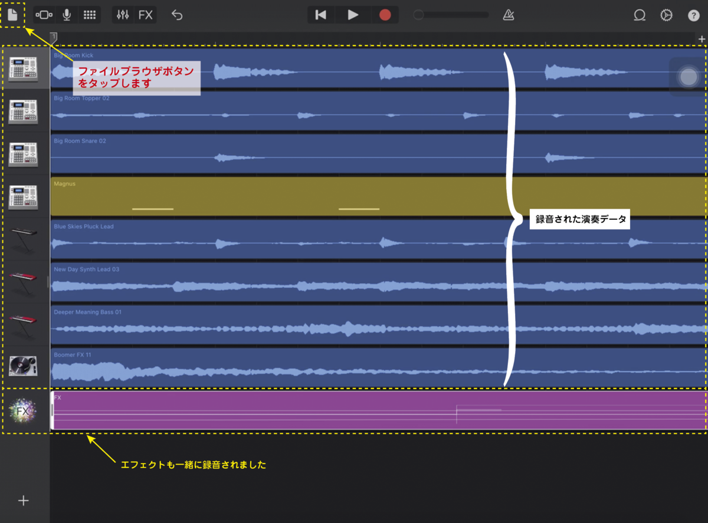
Task: Select the Big Room Kick track drum machine icon
Action: point(24,69)
